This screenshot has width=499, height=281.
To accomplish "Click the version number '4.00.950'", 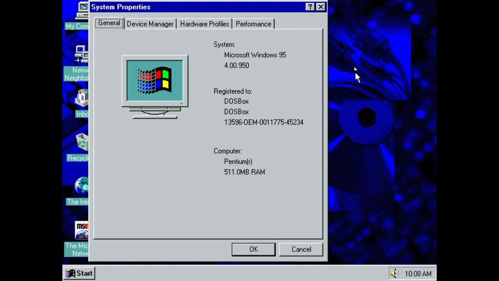I will tap(237, 66).
